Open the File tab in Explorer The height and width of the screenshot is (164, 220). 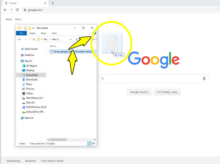tap(21, 33)
